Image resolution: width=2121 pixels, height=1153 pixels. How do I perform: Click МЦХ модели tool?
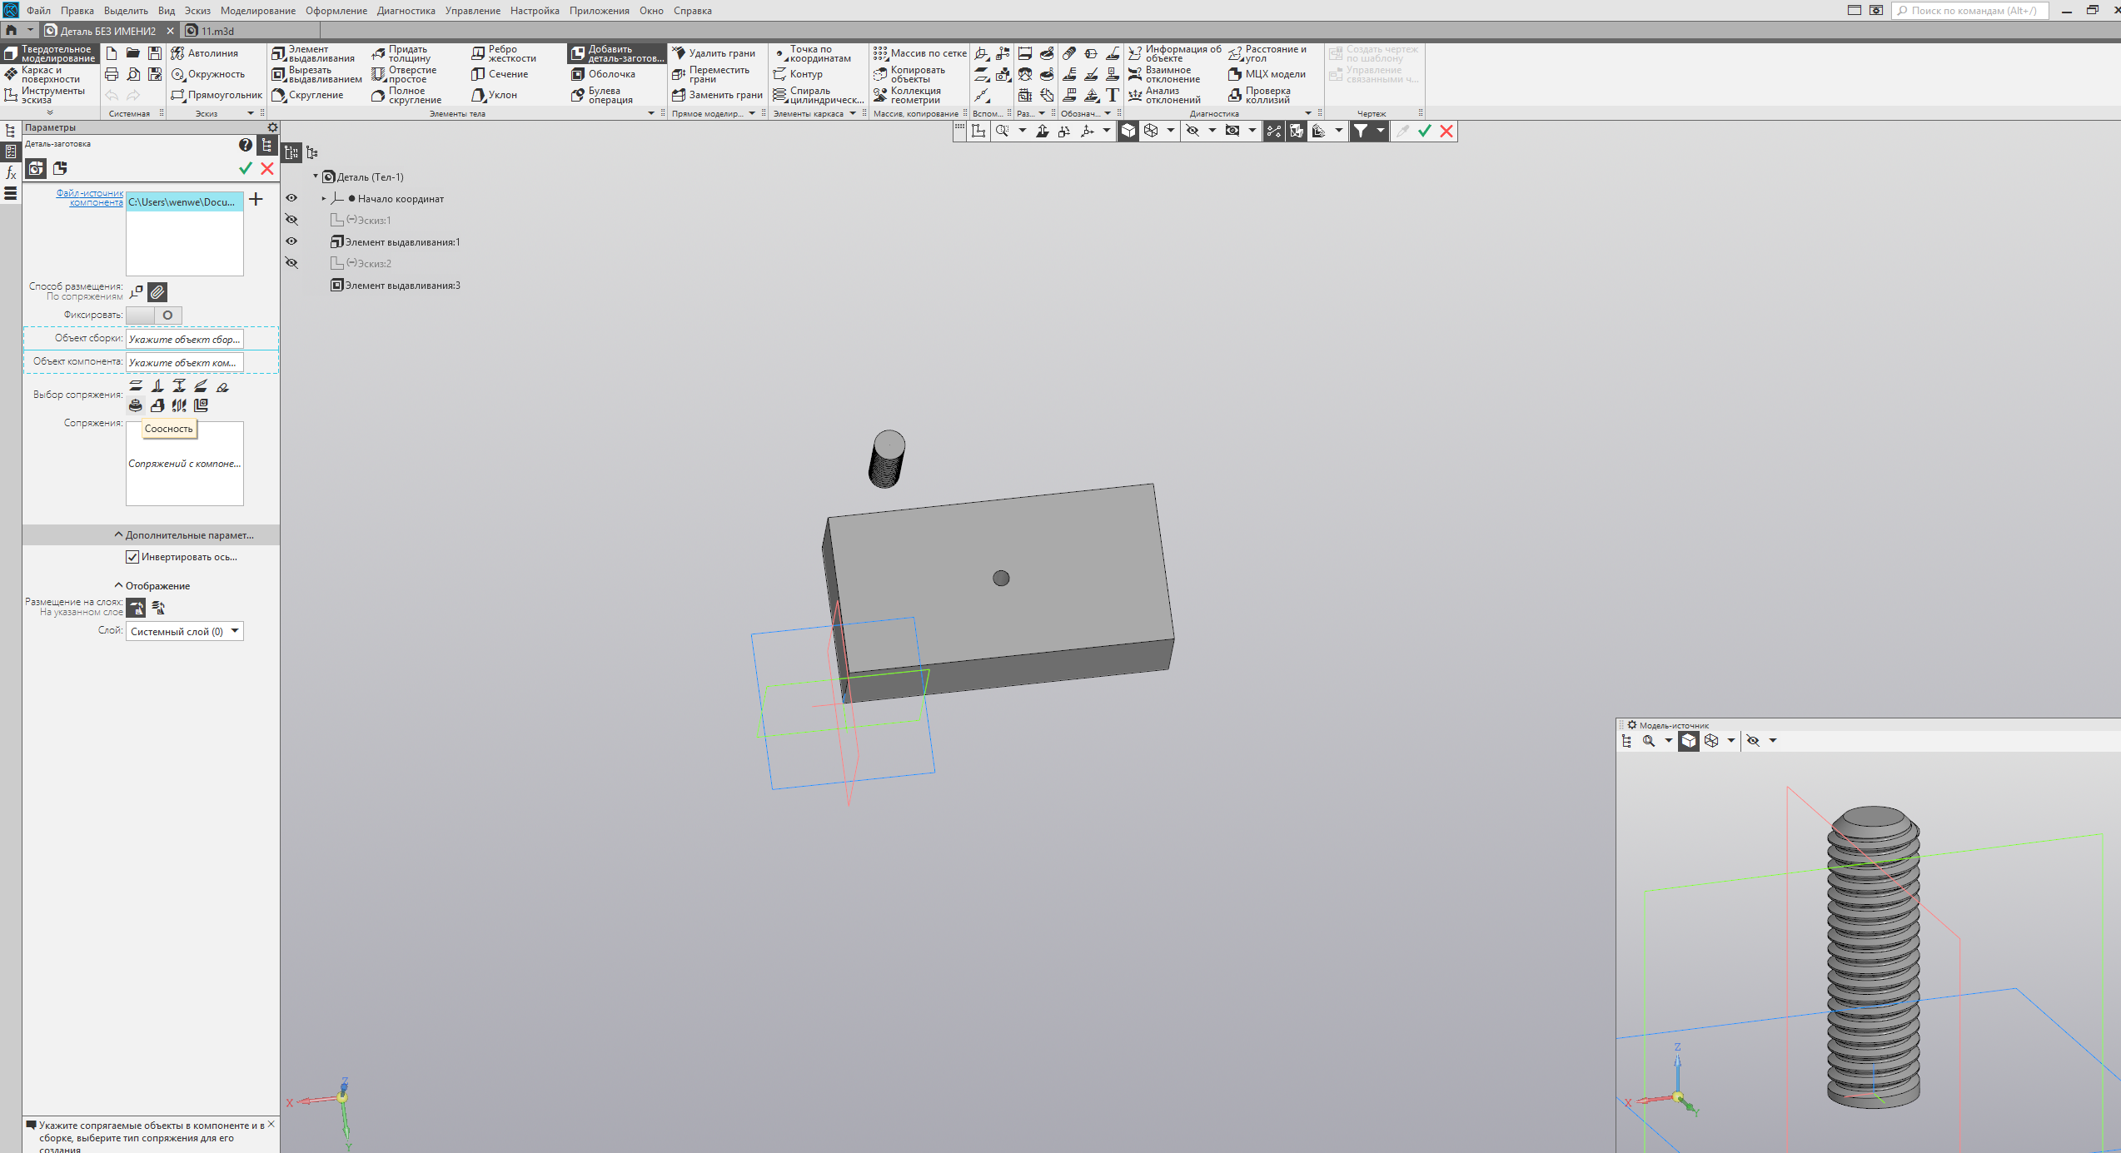pos(1267,74)
